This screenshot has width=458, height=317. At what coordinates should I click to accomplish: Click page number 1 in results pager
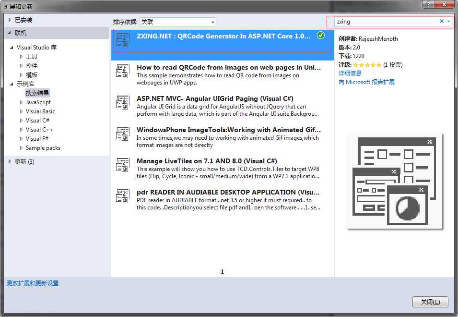click(222, 272)
